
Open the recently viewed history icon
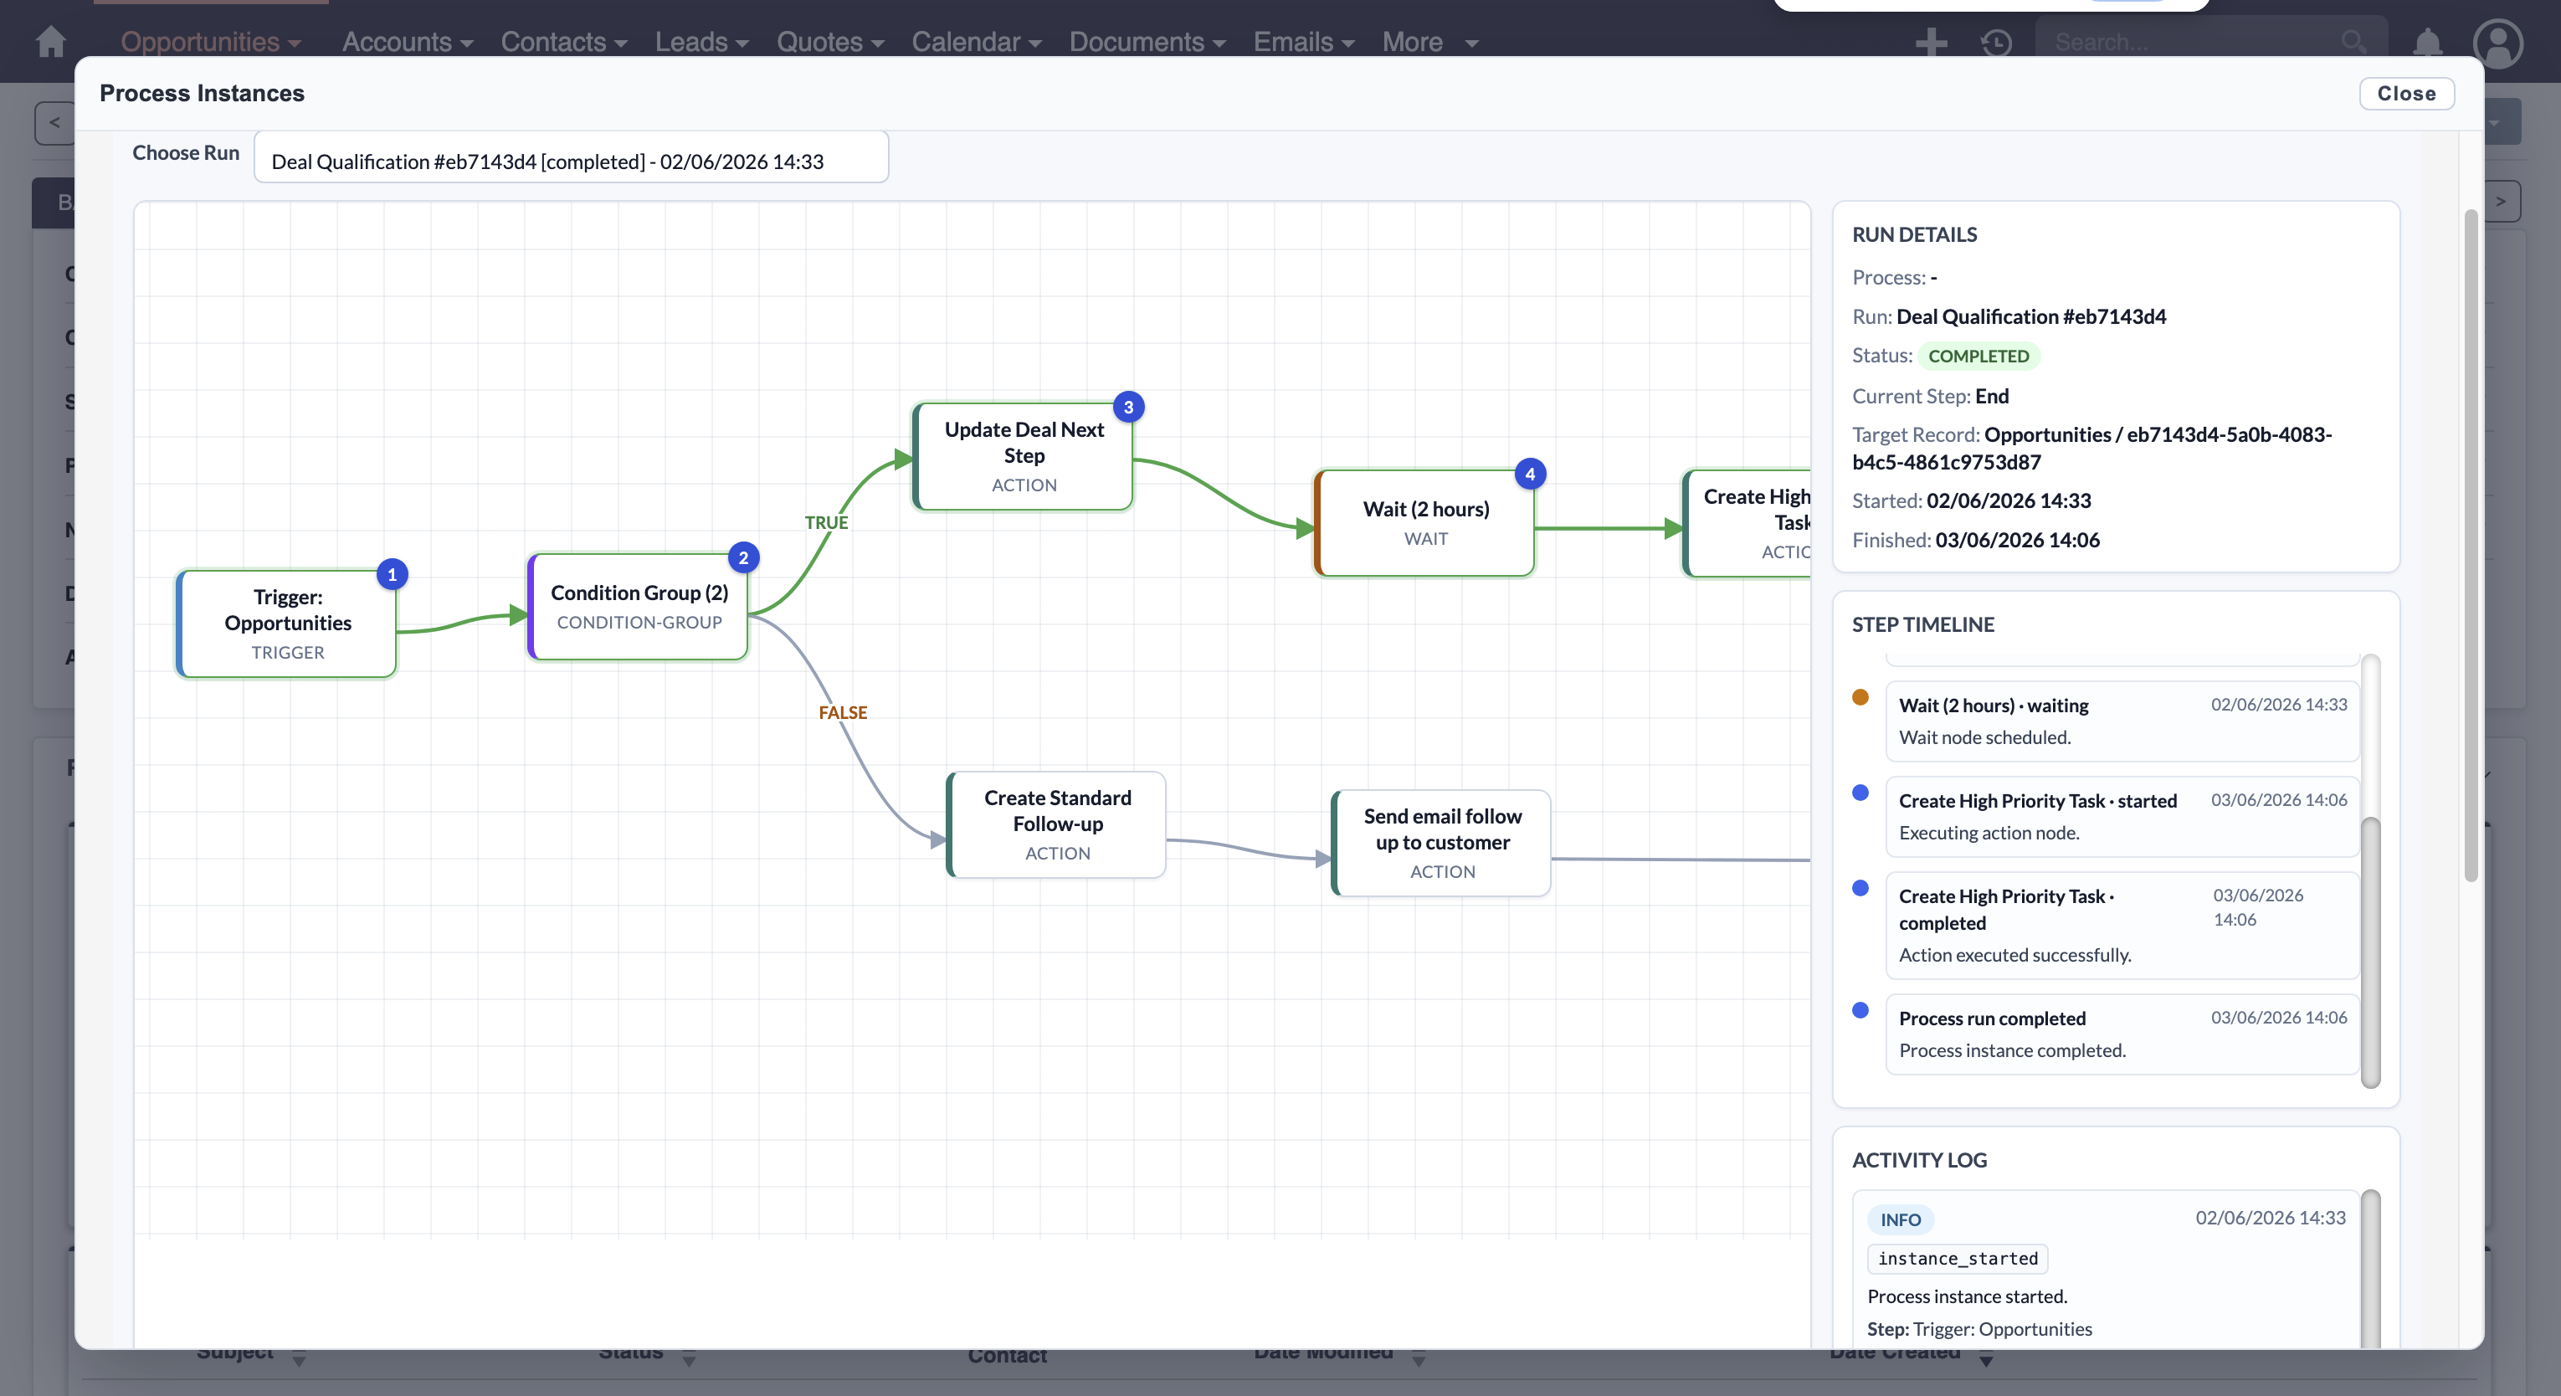click(1996, 42)
